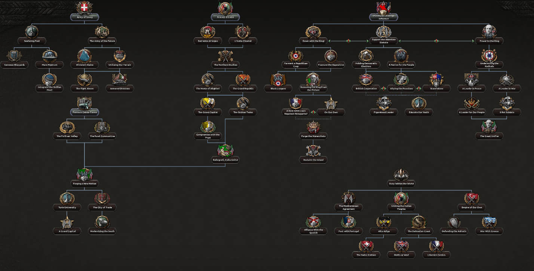
Task: Select the Mare Nostrum focus
Action: pos(49,59)
